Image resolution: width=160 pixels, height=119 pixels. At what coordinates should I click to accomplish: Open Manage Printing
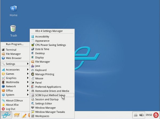(x=52, y=74)
